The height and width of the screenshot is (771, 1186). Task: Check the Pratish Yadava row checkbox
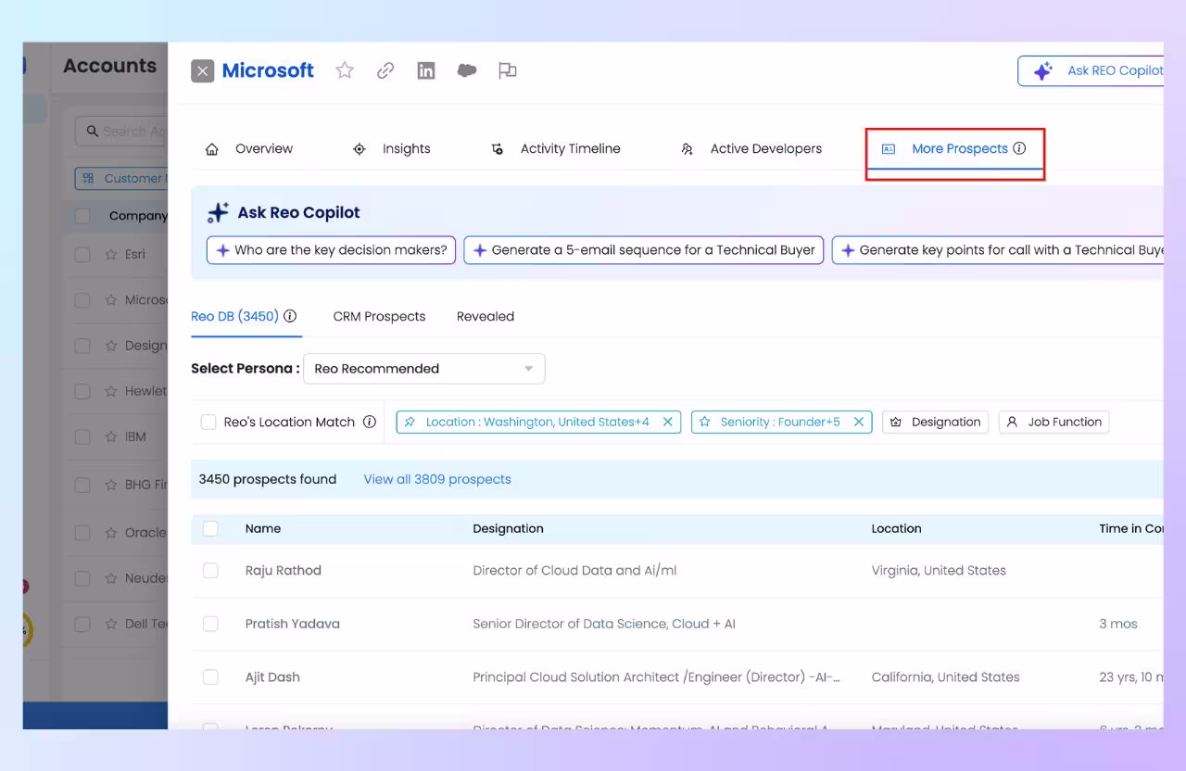pos(210,625)
